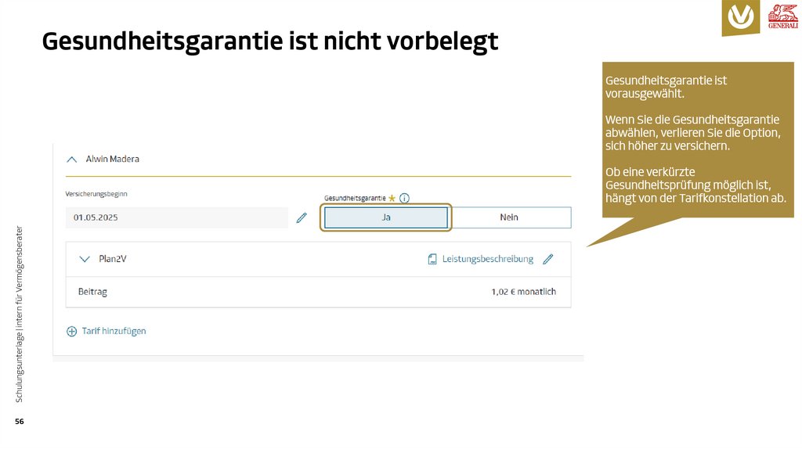This screenshot has height=449, width=802.
Task: Click the Gesundheitsgarantie field label
Action: tap(355, 198)
